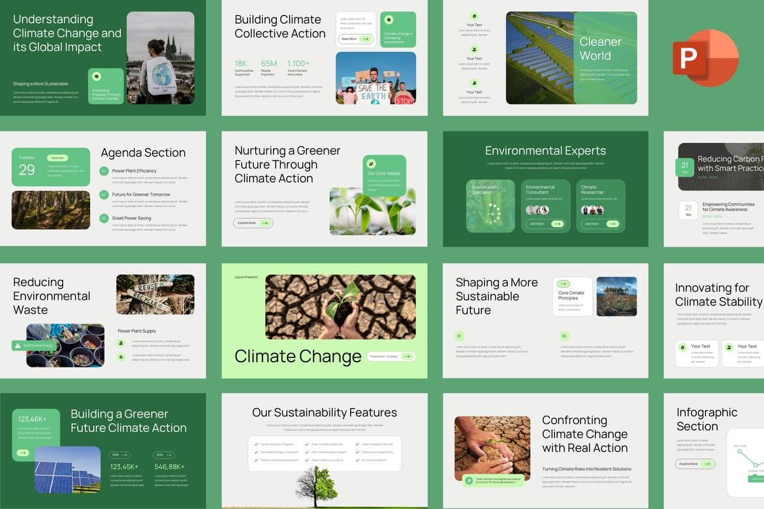Click the Build Greener Energy tag
The image size is (764, 509).
(34, 345)
